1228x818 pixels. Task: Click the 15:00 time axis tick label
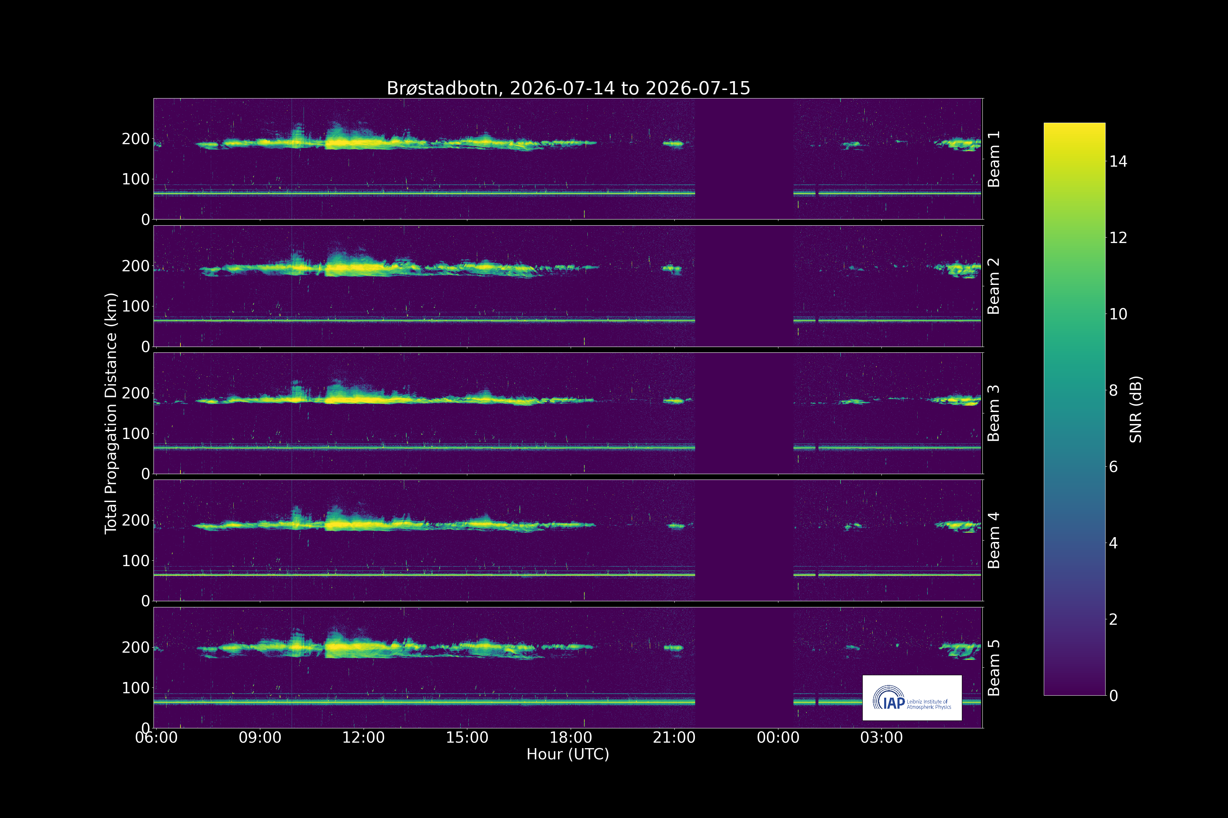point(467,738)
